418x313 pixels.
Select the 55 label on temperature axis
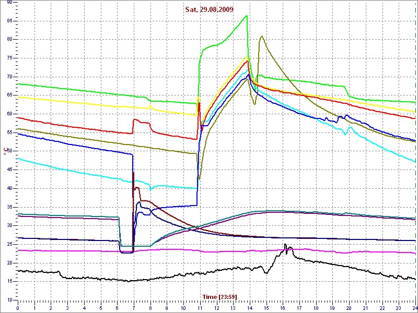(x=9, y=133)
